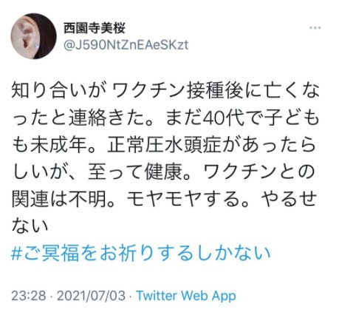The image size is (339, 315).
Task: Open hashtag #ご冥福をお祈りするしかない
Action: tap(141, 253)
